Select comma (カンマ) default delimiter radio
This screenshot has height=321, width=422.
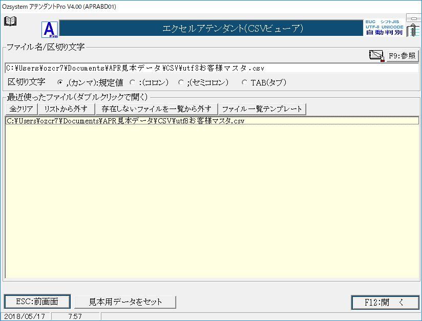[x=60, y=82]
